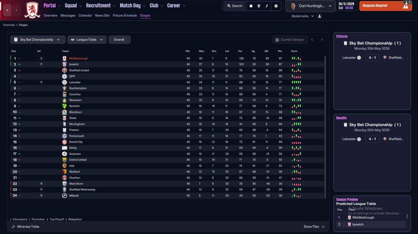Expand the League Table view dropdown
The image size is (418, 234).
(87, 39)
